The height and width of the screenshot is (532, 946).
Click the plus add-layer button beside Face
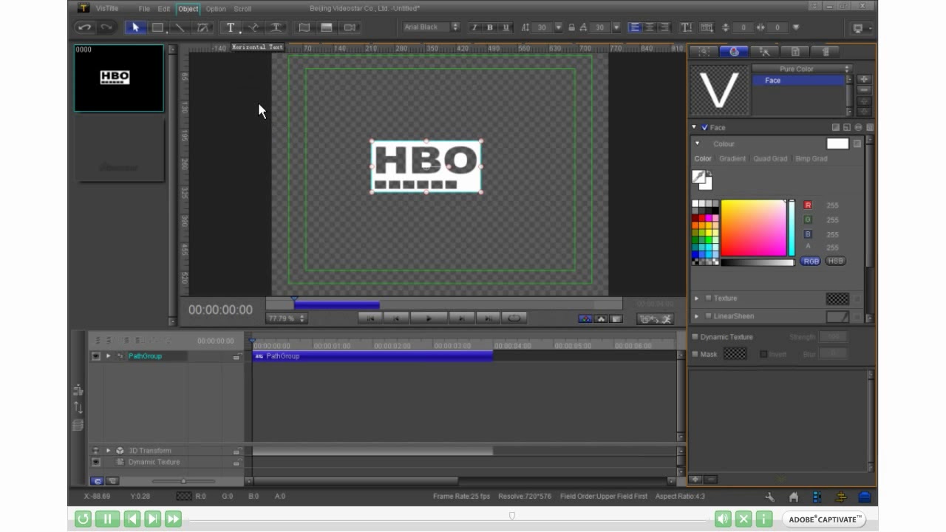(x=864, y=79)
